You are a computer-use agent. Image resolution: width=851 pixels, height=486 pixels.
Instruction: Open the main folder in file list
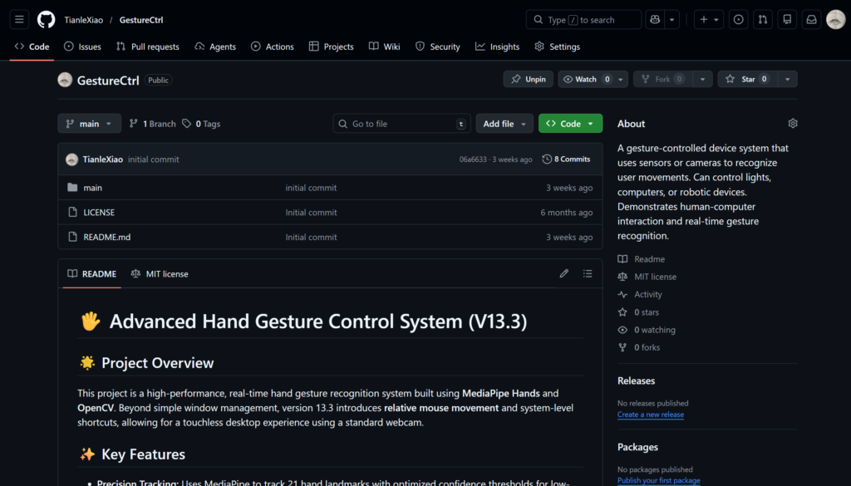pos(93,188)
